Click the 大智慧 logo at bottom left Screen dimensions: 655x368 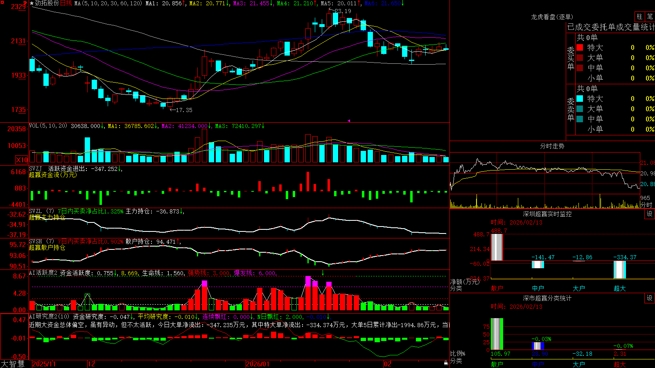point(13,364)
